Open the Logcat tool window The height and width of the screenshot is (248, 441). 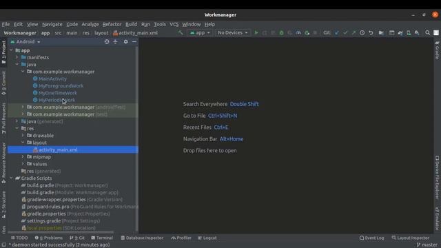207,238
